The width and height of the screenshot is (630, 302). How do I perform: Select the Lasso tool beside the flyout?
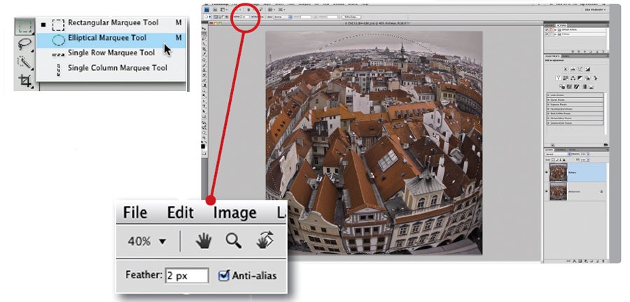[x=25, y=44]
